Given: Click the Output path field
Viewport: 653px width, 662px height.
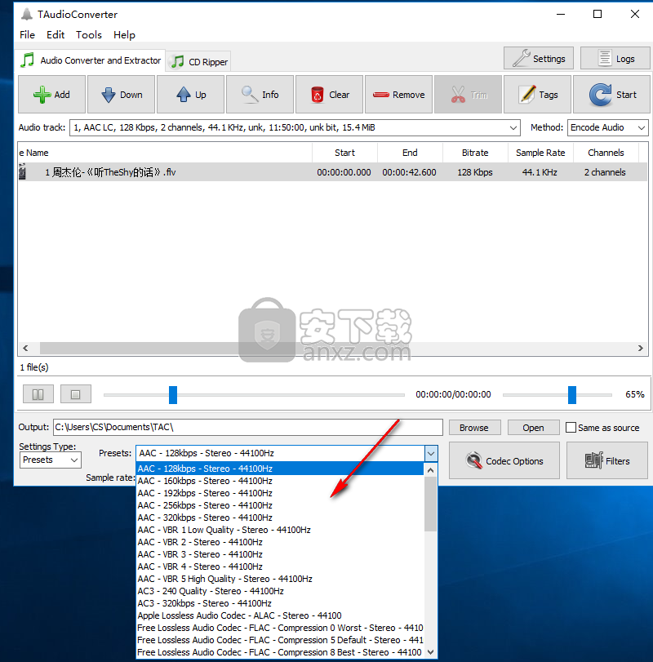Looking at the screenshot, I should 248,427.
